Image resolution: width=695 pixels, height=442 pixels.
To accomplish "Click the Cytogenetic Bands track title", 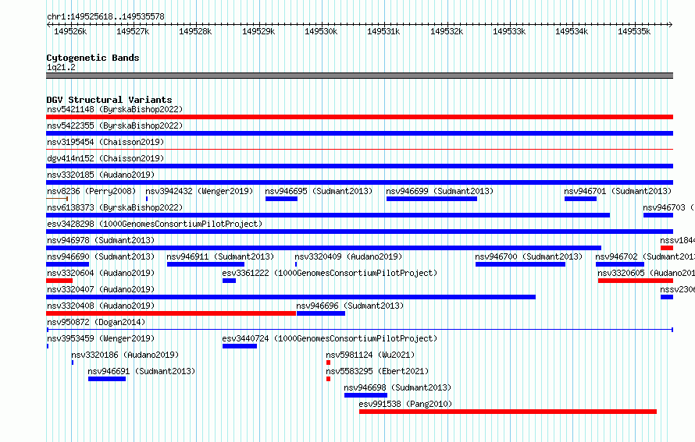I will click(93, 58).
